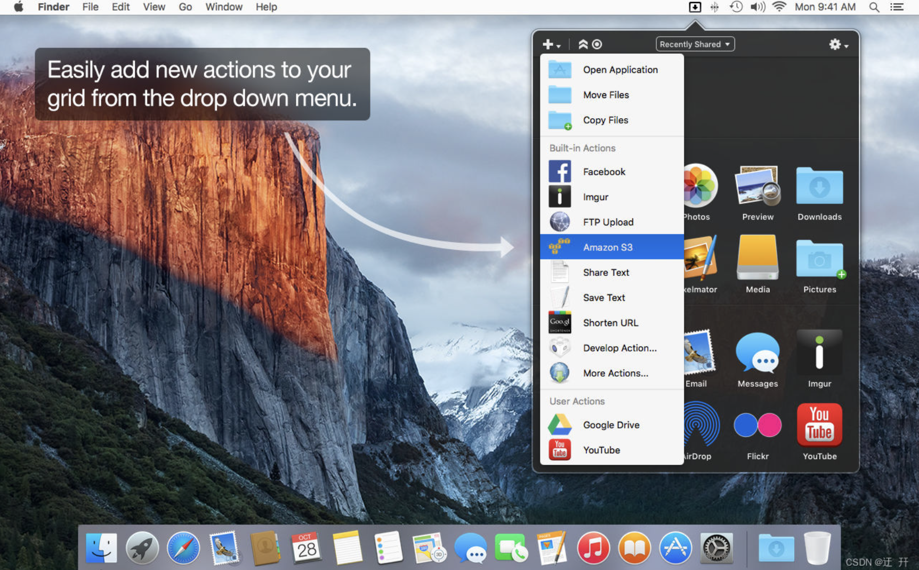Screen dimensions: 919x570
Task: Launch Safari from the Dock
Action: pos(183,548)
